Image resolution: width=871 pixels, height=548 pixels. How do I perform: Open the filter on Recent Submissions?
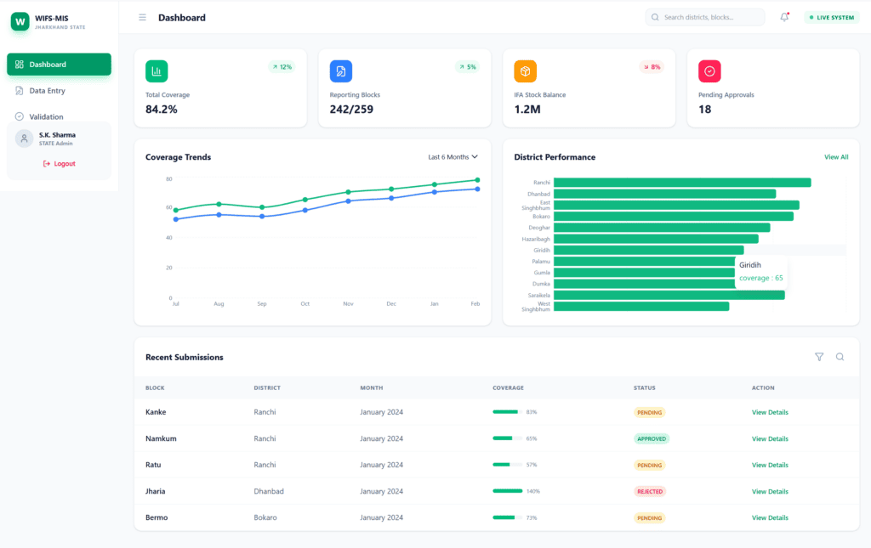point(819,357)
